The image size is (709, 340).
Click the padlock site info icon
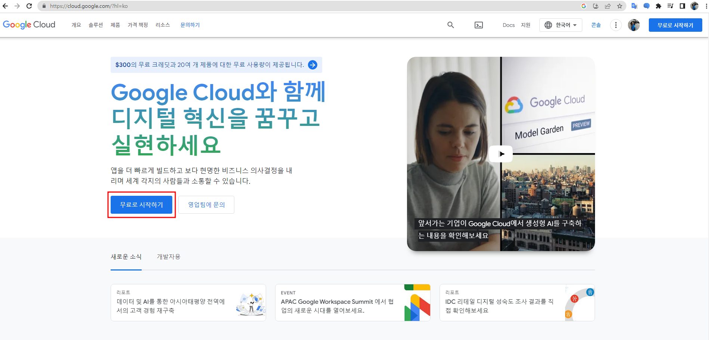(x=44, y=6)
